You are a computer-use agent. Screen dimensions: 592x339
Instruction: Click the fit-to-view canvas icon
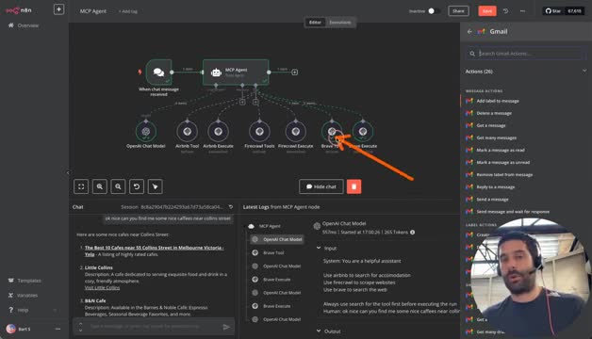coord(81,186)
